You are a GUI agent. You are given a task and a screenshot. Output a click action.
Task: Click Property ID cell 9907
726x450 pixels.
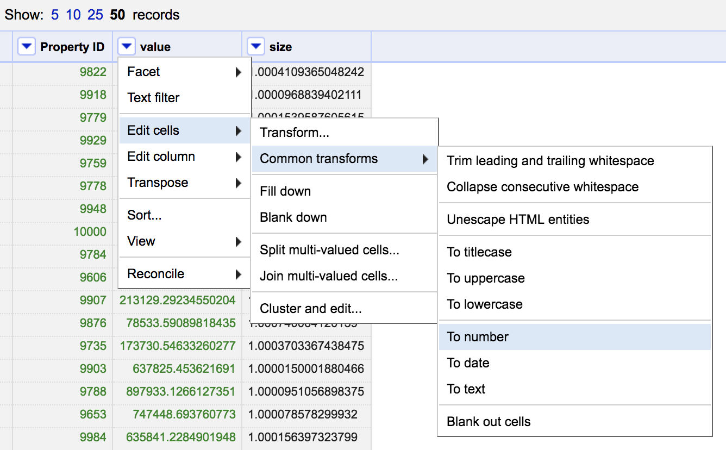(93, 300)
